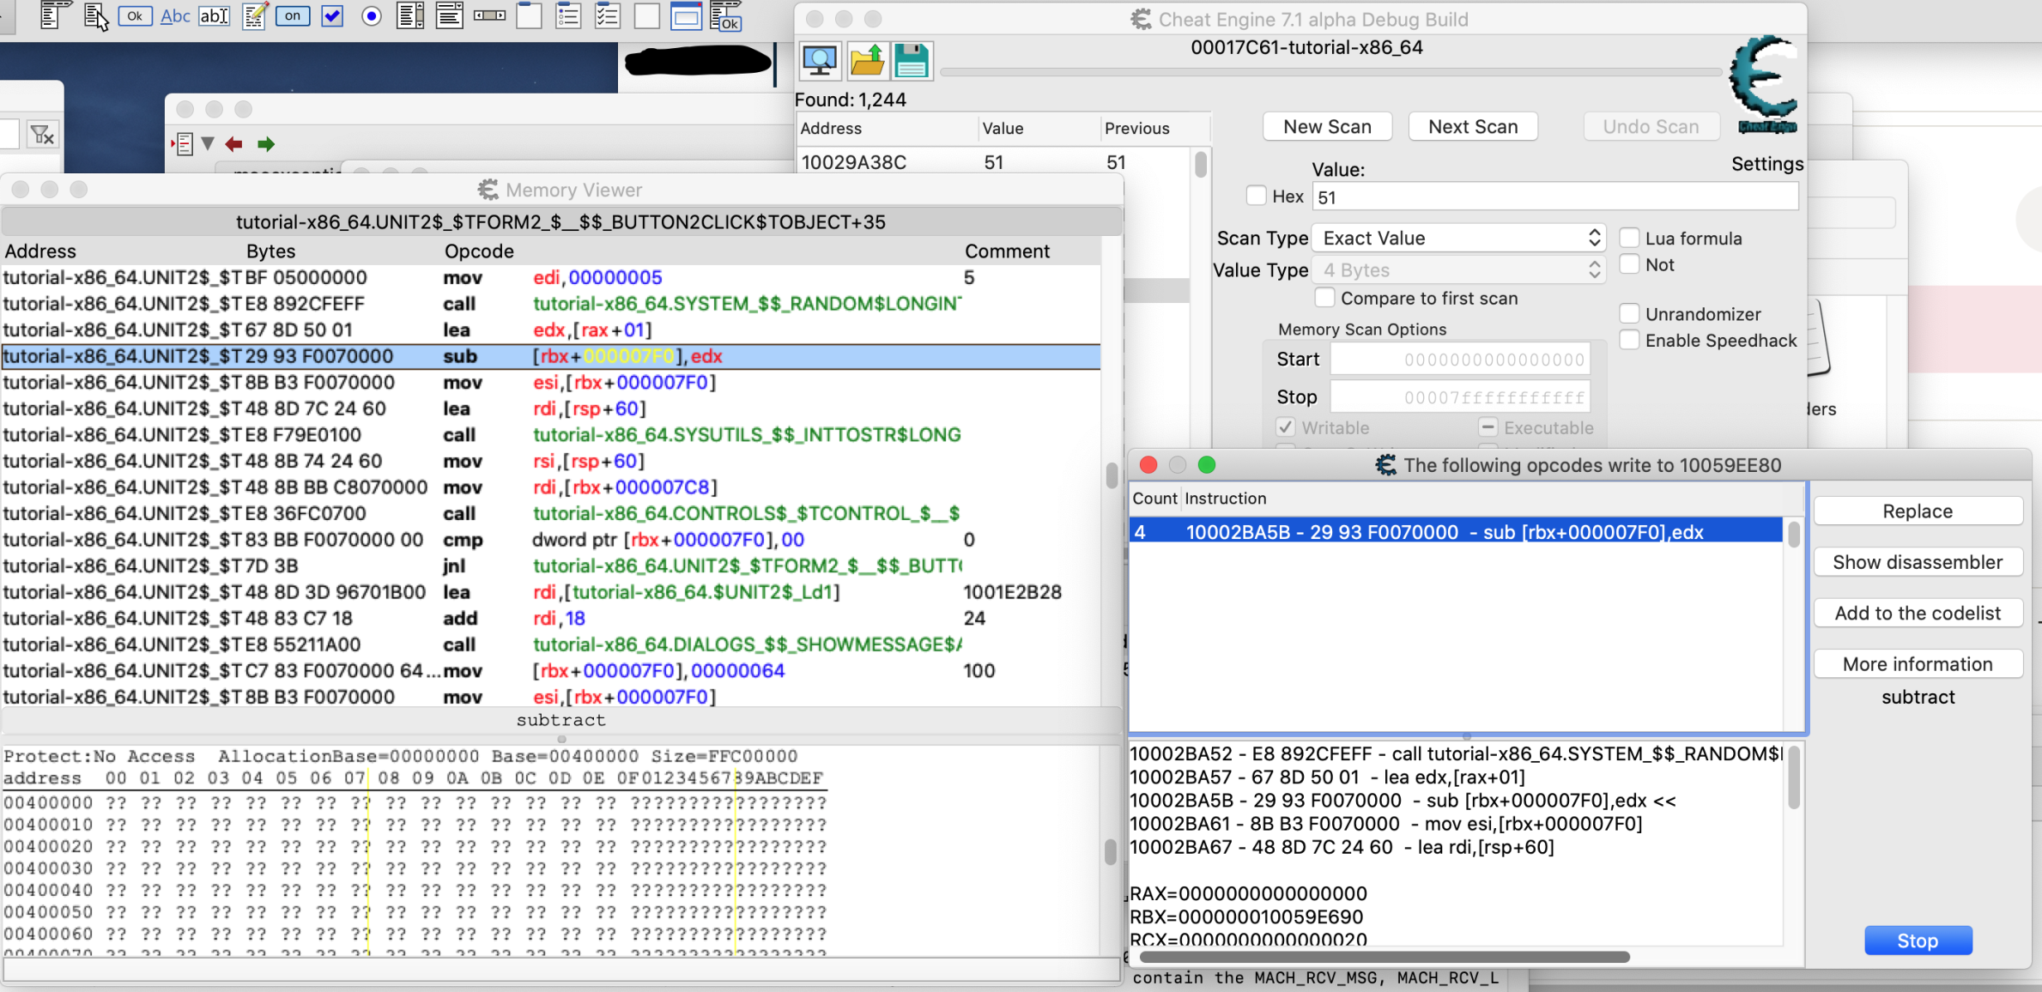Image resolution: width=2042 pixels, height=992 pixels.
Task: Click the New Scan button
Action: click(1327, 127)
